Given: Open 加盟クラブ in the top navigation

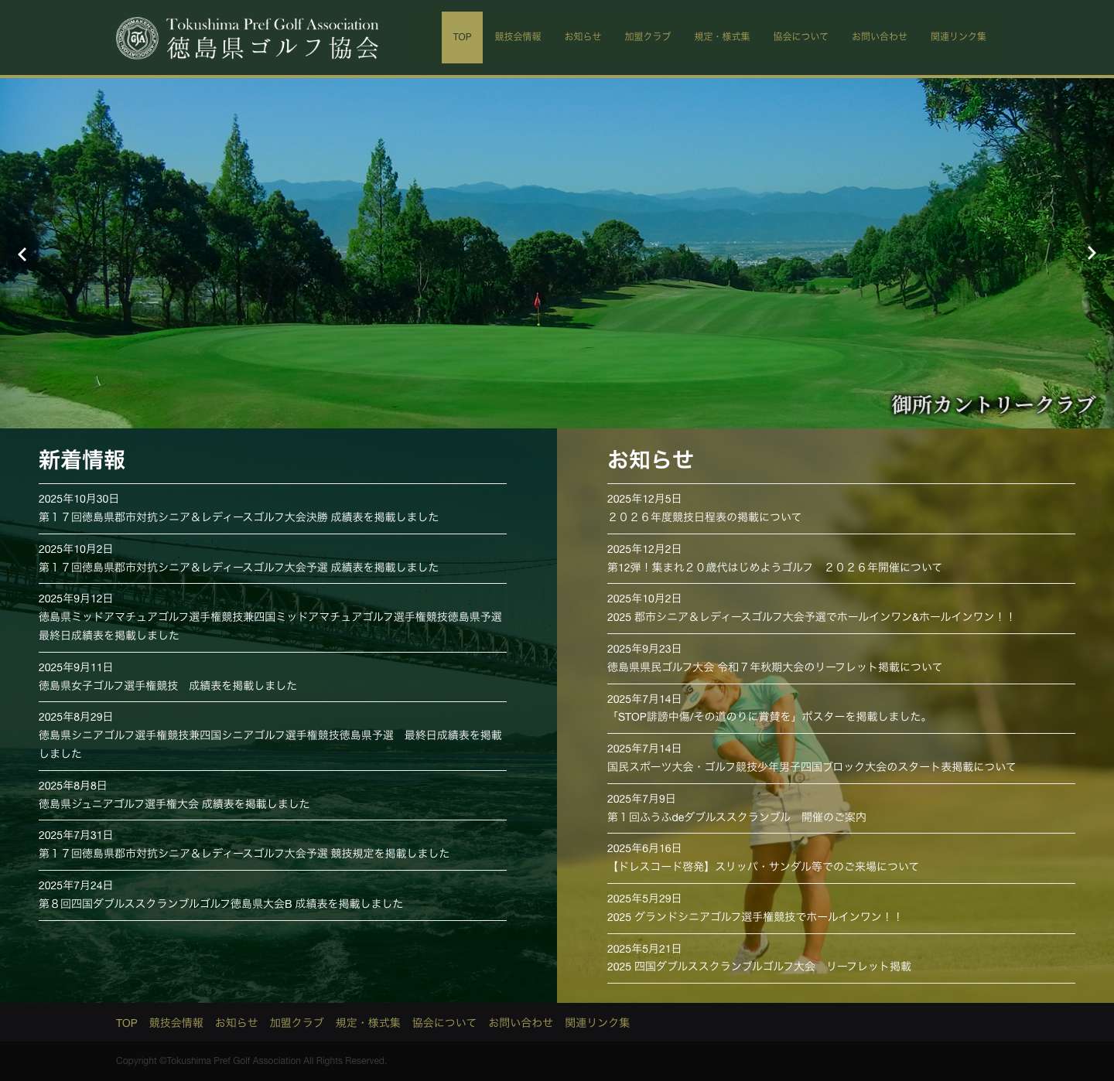Looking at the screenshot, I should (x=647, y=36).
